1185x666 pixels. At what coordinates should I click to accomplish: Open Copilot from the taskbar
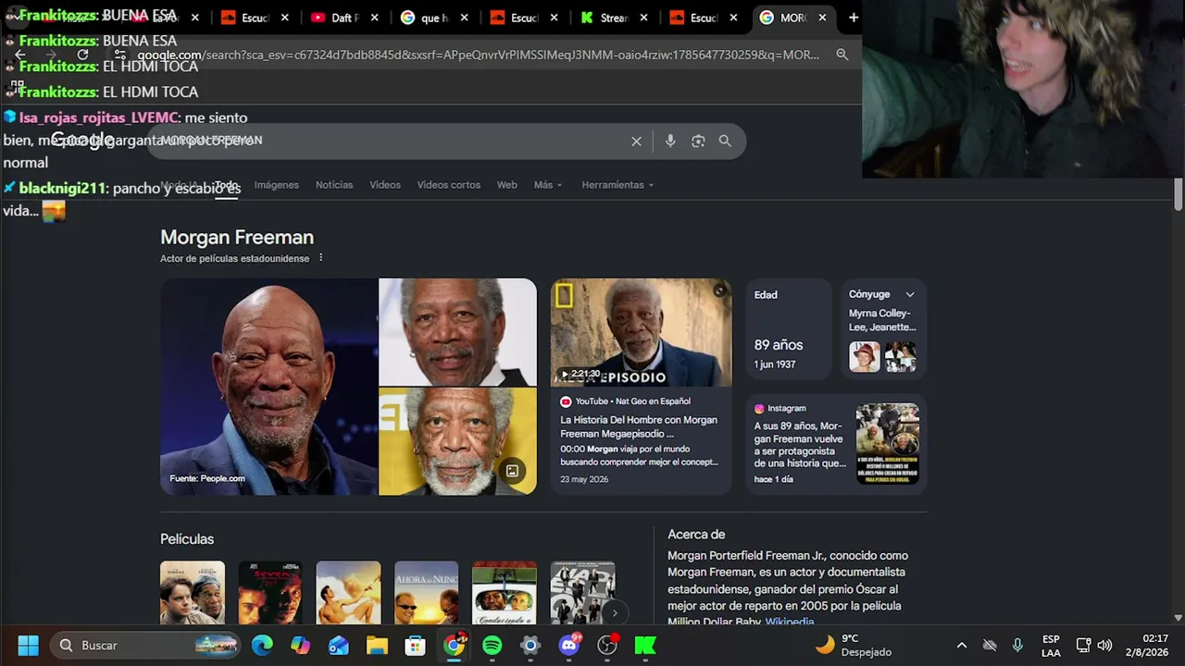click(x=301, y=645)
